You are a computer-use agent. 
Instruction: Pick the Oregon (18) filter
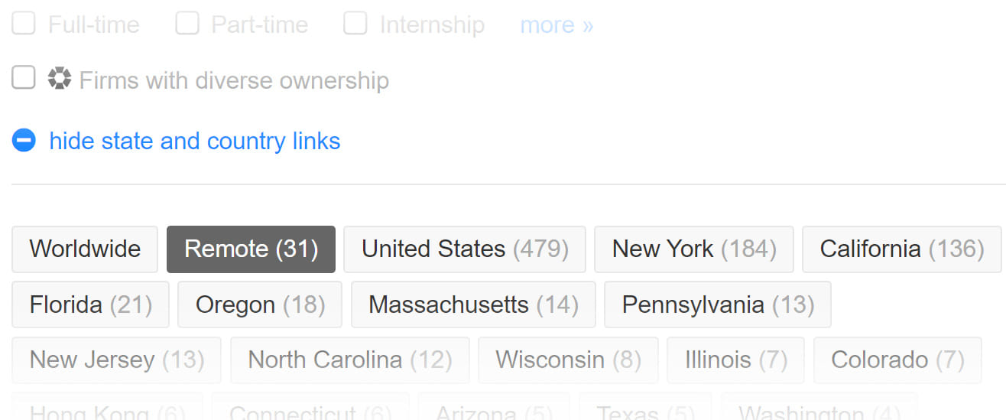[x=260, y=305]
